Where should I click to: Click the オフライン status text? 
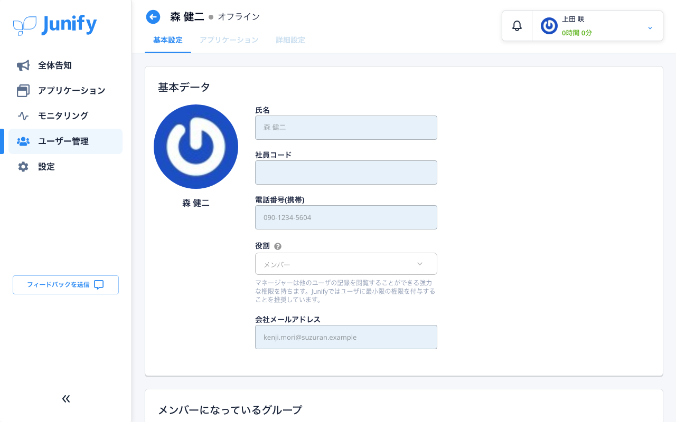[x=239, y=17]
